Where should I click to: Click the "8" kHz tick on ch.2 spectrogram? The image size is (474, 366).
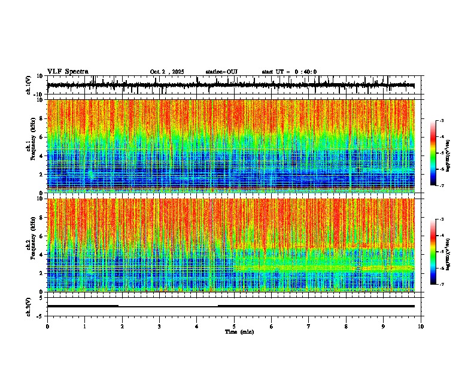point(41,218)
